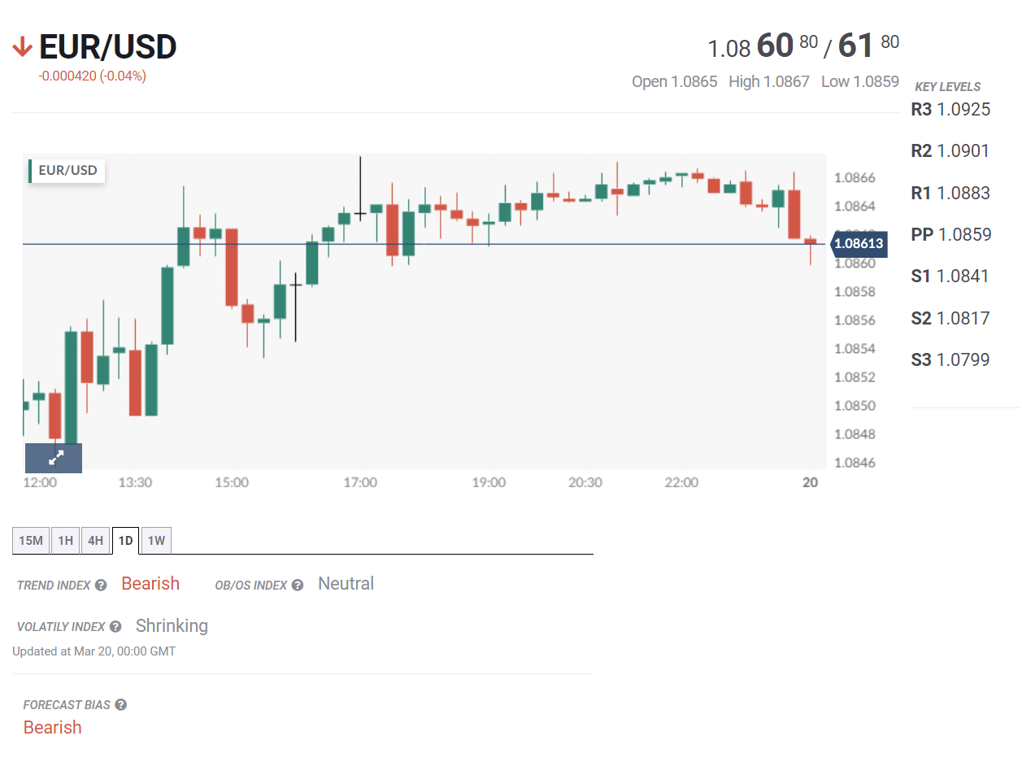Image resolution: width=1022 pixels, height=762 pixels.
Task: Click the EUR/USD page heading
Action: (x=108, y=48)
